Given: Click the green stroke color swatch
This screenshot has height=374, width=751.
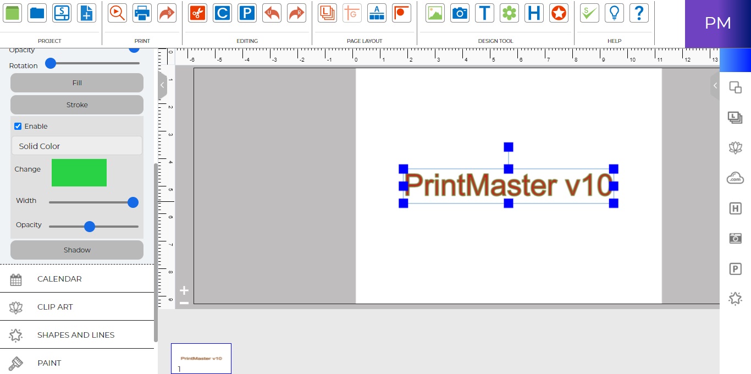Looking at the screenshot, I should pyautogui.click(x=79, y=173).
